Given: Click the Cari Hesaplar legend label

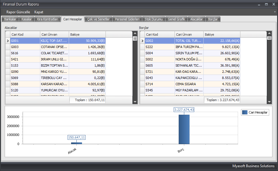Looking at the screenshot, I should 258,112.
